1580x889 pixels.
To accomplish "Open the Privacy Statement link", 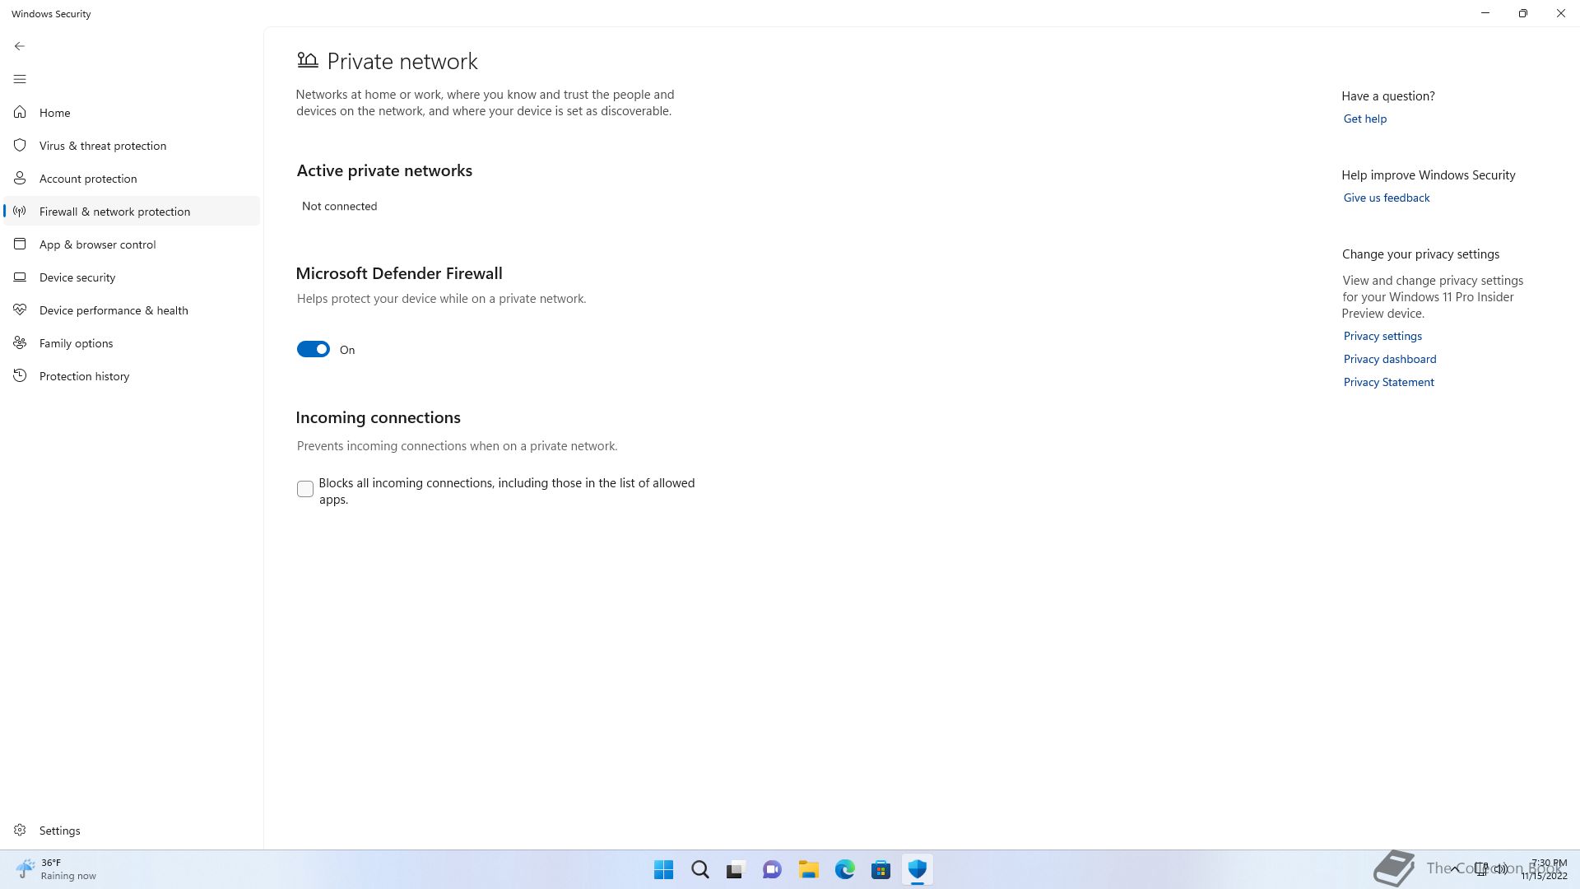I will tap(1388, 382).
